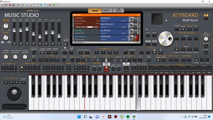This screenshot has height=120, width=213.
Task: Toggle the STYLE TO KBD SET button
Action: (x=34, y=53)
